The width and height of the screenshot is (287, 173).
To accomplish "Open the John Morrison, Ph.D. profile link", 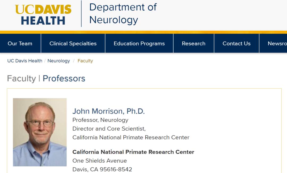I will (x=108, y=111).
